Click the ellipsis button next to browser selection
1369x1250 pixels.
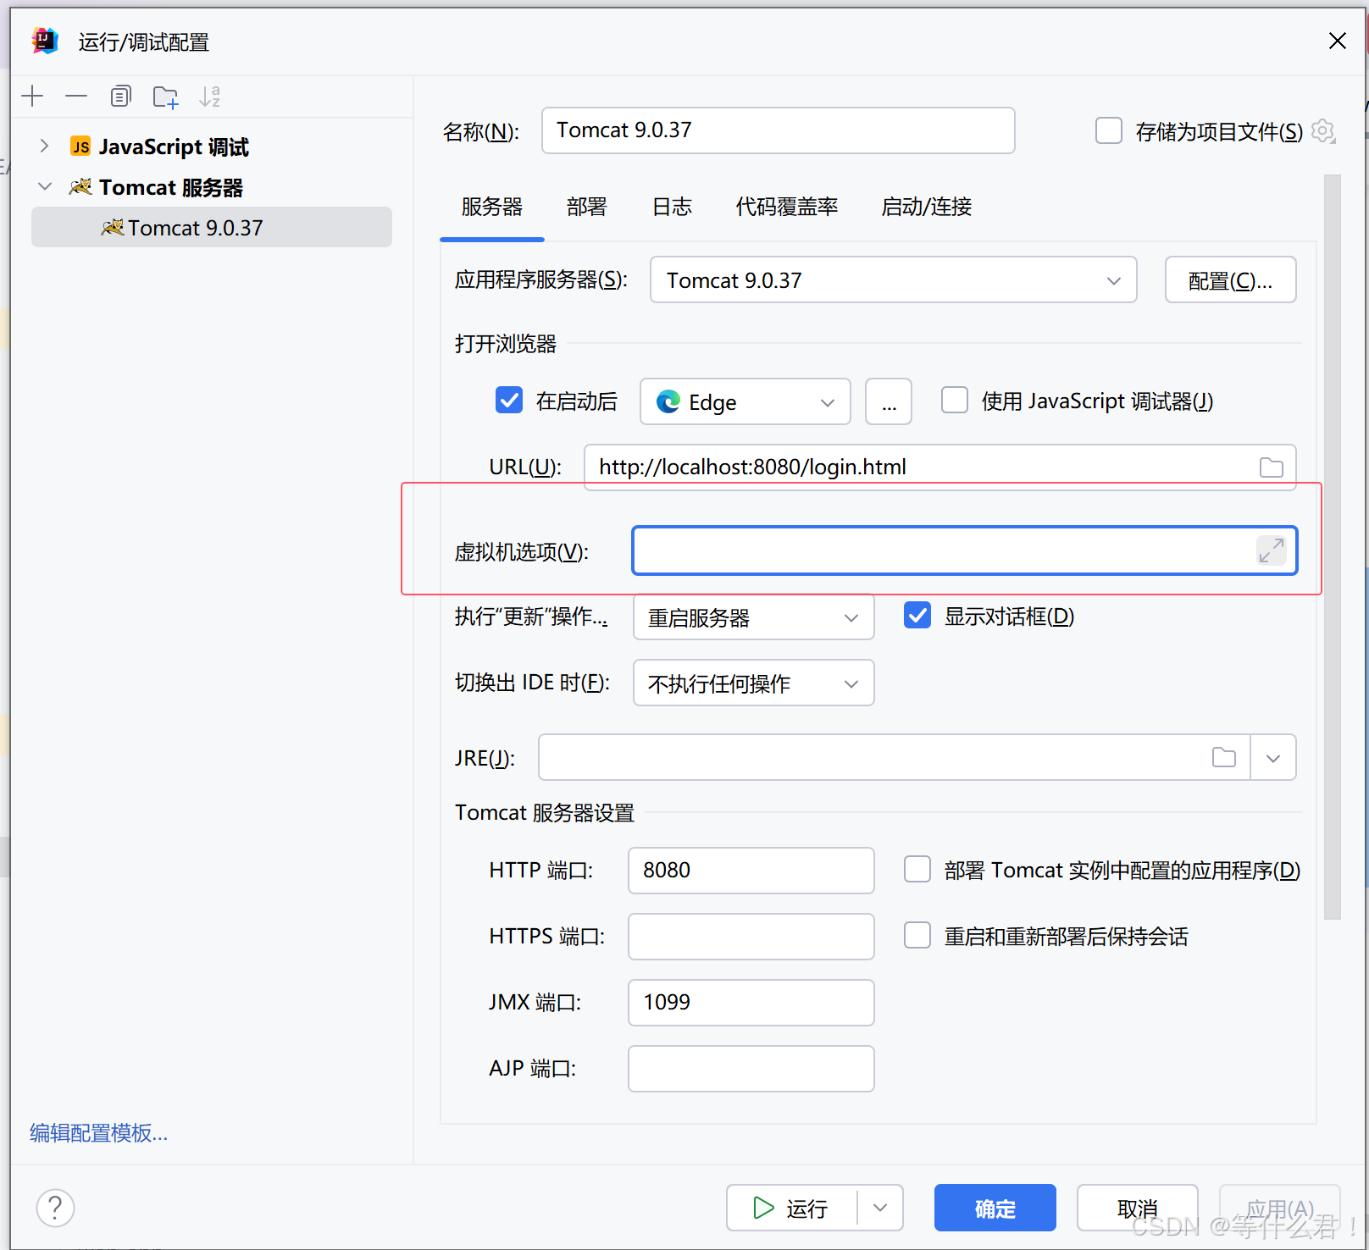point(889,401)
